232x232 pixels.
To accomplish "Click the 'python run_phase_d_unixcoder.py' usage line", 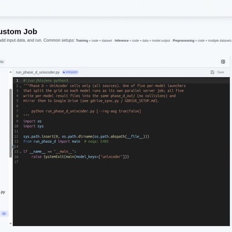I will click(x=86, y=111).
